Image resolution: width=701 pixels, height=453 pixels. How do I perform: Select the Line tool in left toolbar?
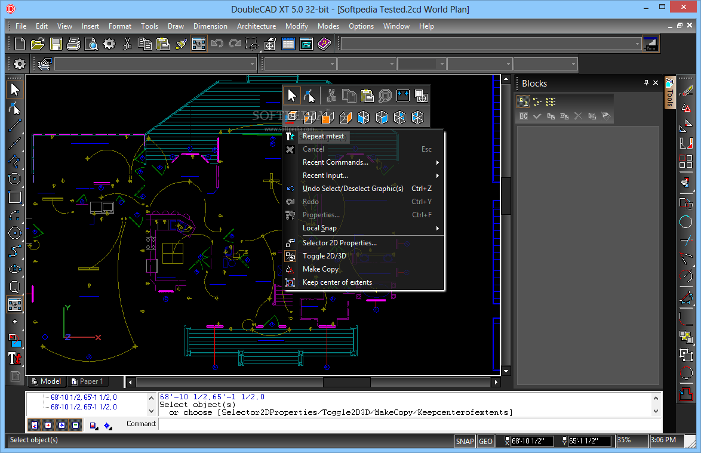pyautogui.click(x=15, y=125)
